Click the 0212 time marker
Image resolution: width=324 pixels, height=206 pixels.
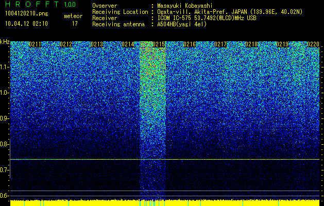click(66, 44)
